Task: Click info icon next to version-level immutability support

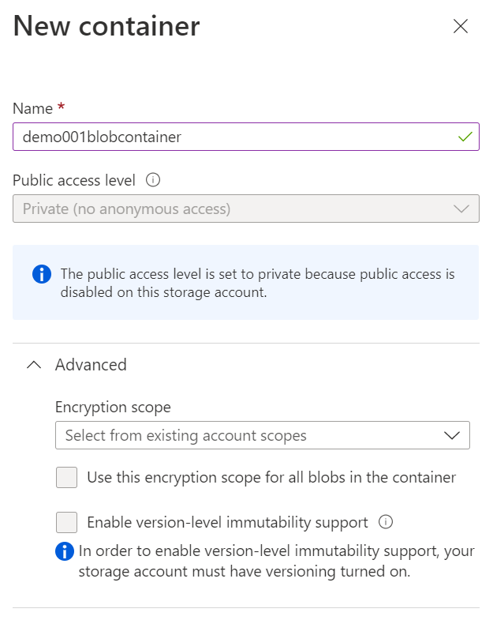Action: 386,522
